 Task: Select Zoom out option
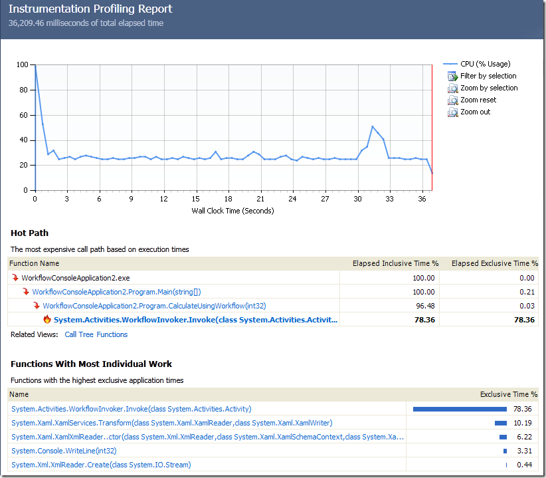(475, 112)
